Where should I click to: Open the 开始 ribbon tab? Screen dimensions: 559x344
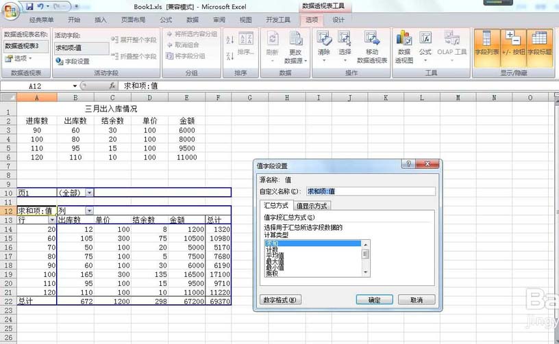click(x=74, y=20)
